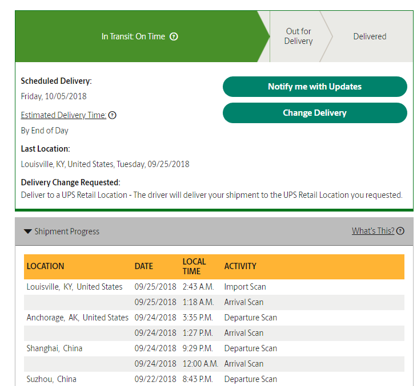Click 'Louisville, KY, United States' in table
This screenshot has height=386, width=417.
(x=74, y=287)
